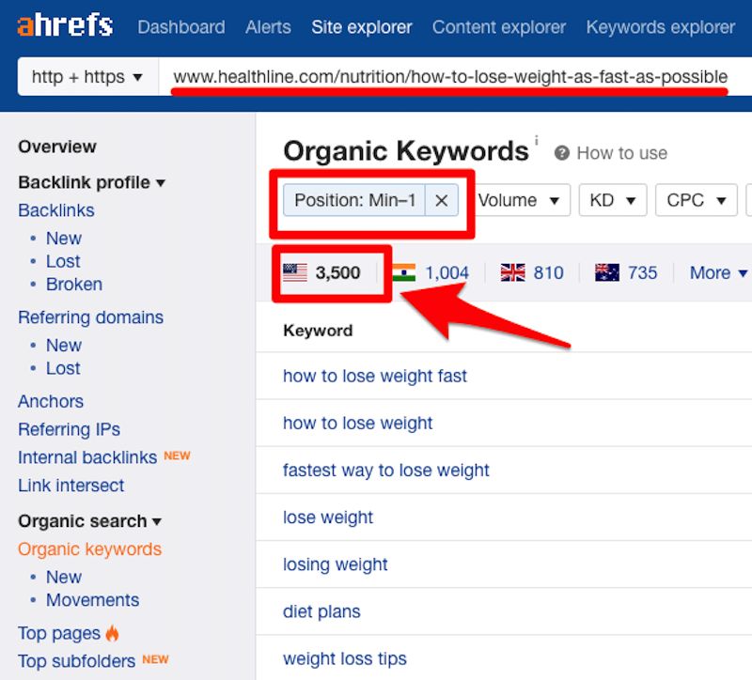752x680 pixels.
Task: Remove the Position: Min–1 filter
Action: coord(441,200)
